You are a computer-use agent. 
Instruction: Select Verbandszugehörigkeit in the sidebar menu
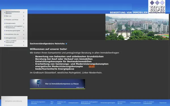point(13,31)
